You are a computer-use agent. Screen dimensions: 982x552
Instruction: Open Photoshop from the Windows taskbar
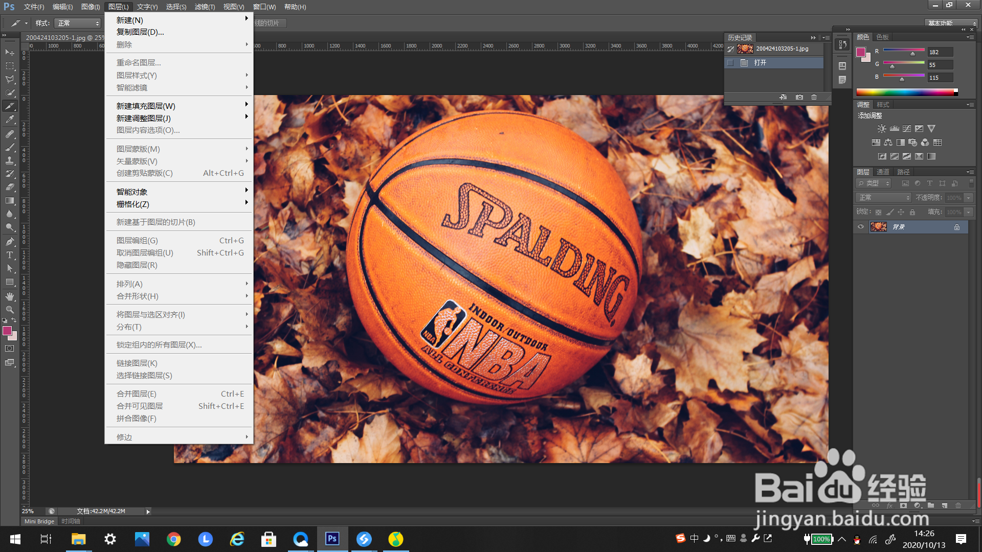(332, 539)
